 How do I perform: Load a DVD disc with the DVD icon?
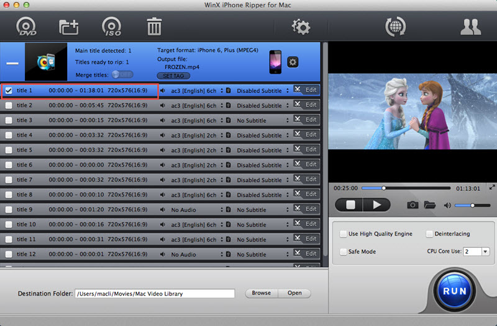coord(26,27)
